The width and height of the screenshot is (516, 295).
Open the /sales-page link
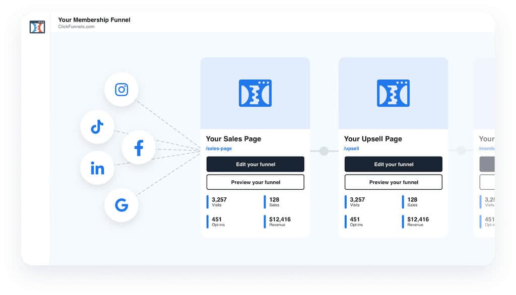click(x=218, y=149)
